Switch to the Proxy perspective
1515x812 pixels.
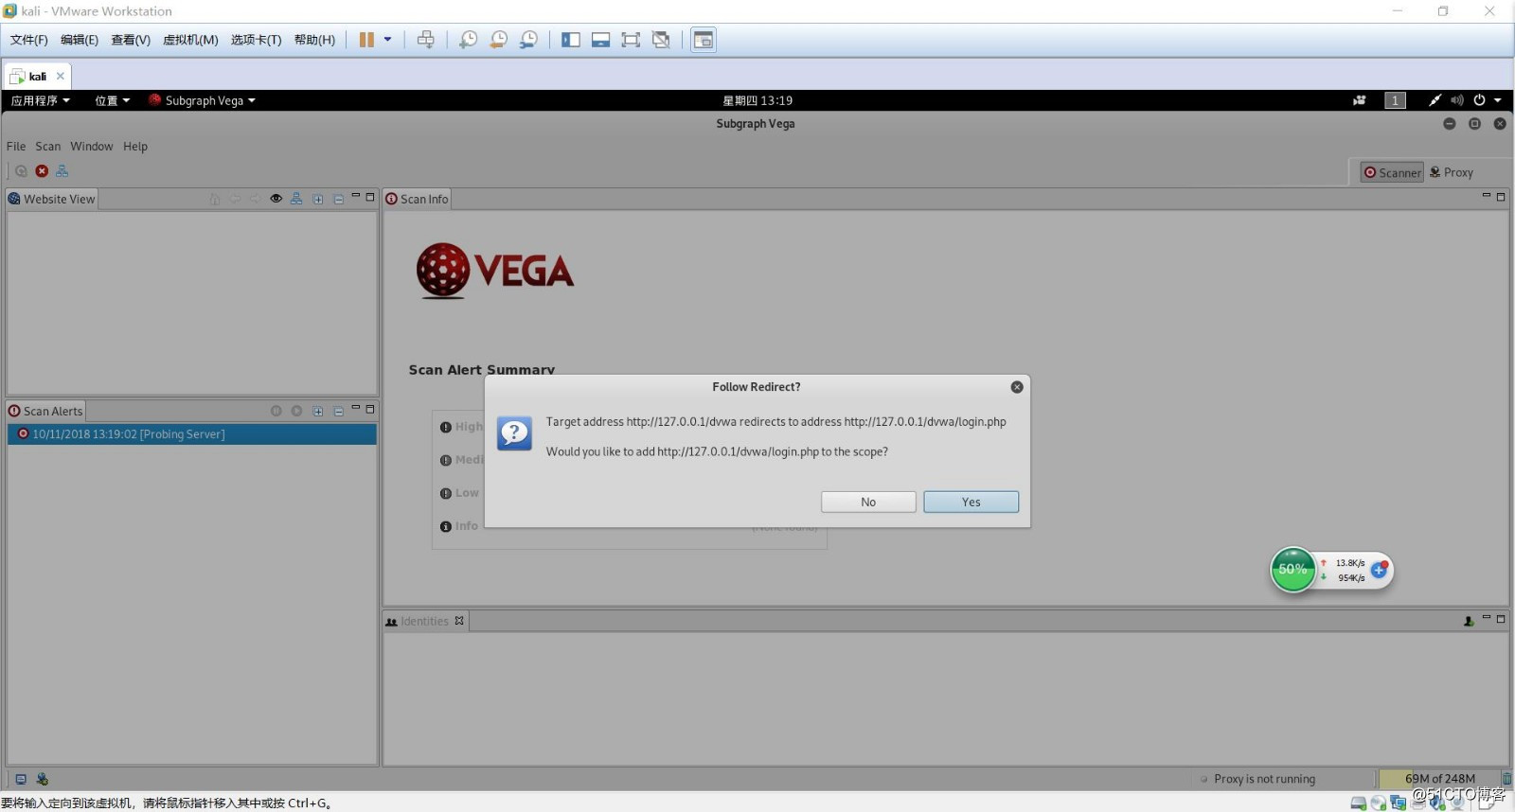pyautogui.click(x=1452, y=172)
